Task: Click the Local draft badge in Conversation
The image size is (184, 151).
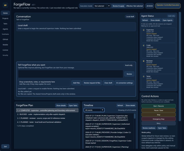Action: point(130,17)
